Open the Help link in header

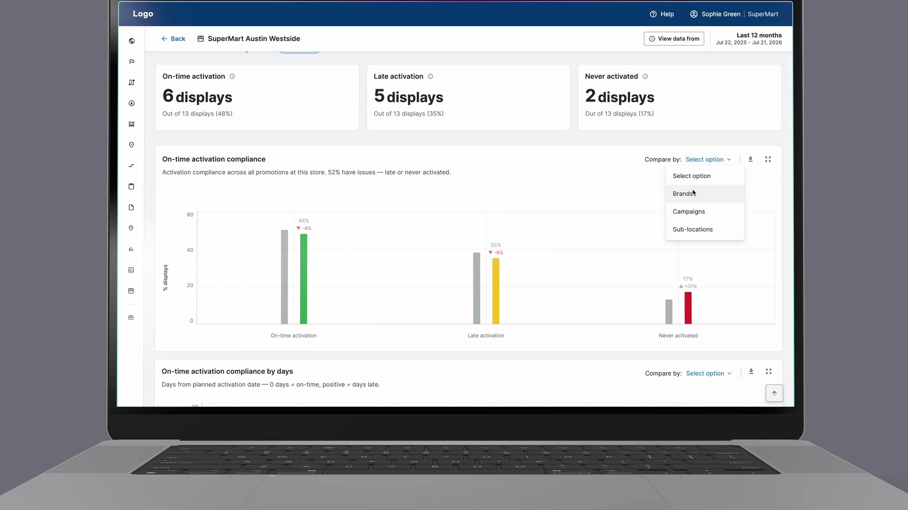pos(662,14)
